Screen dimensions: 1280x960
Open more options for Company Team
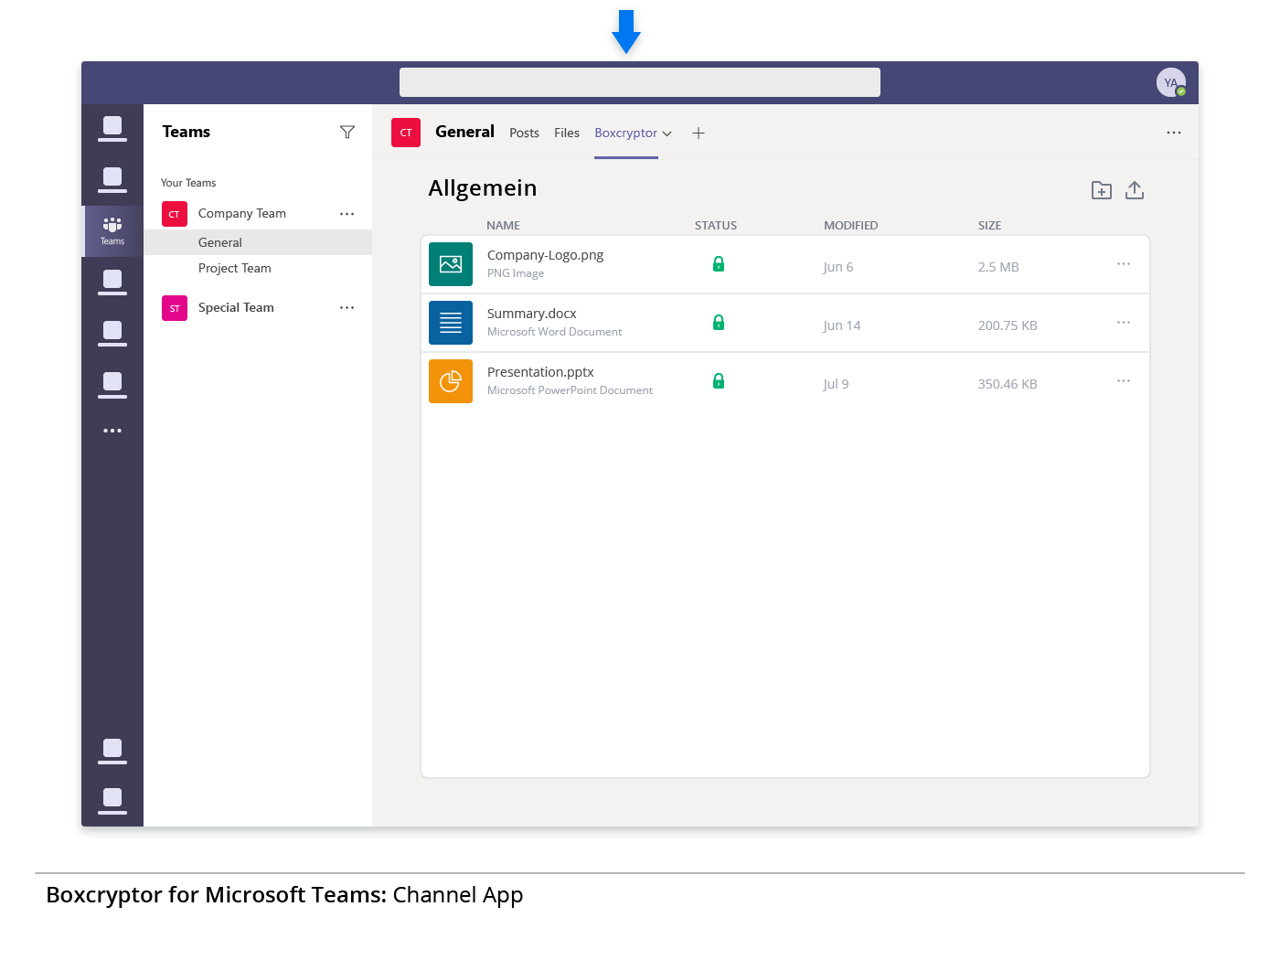(x=347, y=214)
